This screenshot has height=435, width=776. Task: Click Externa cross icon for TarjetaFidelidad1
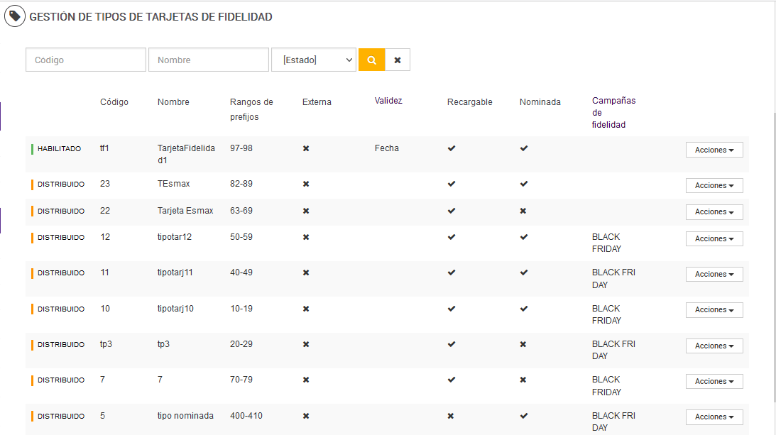306,148
